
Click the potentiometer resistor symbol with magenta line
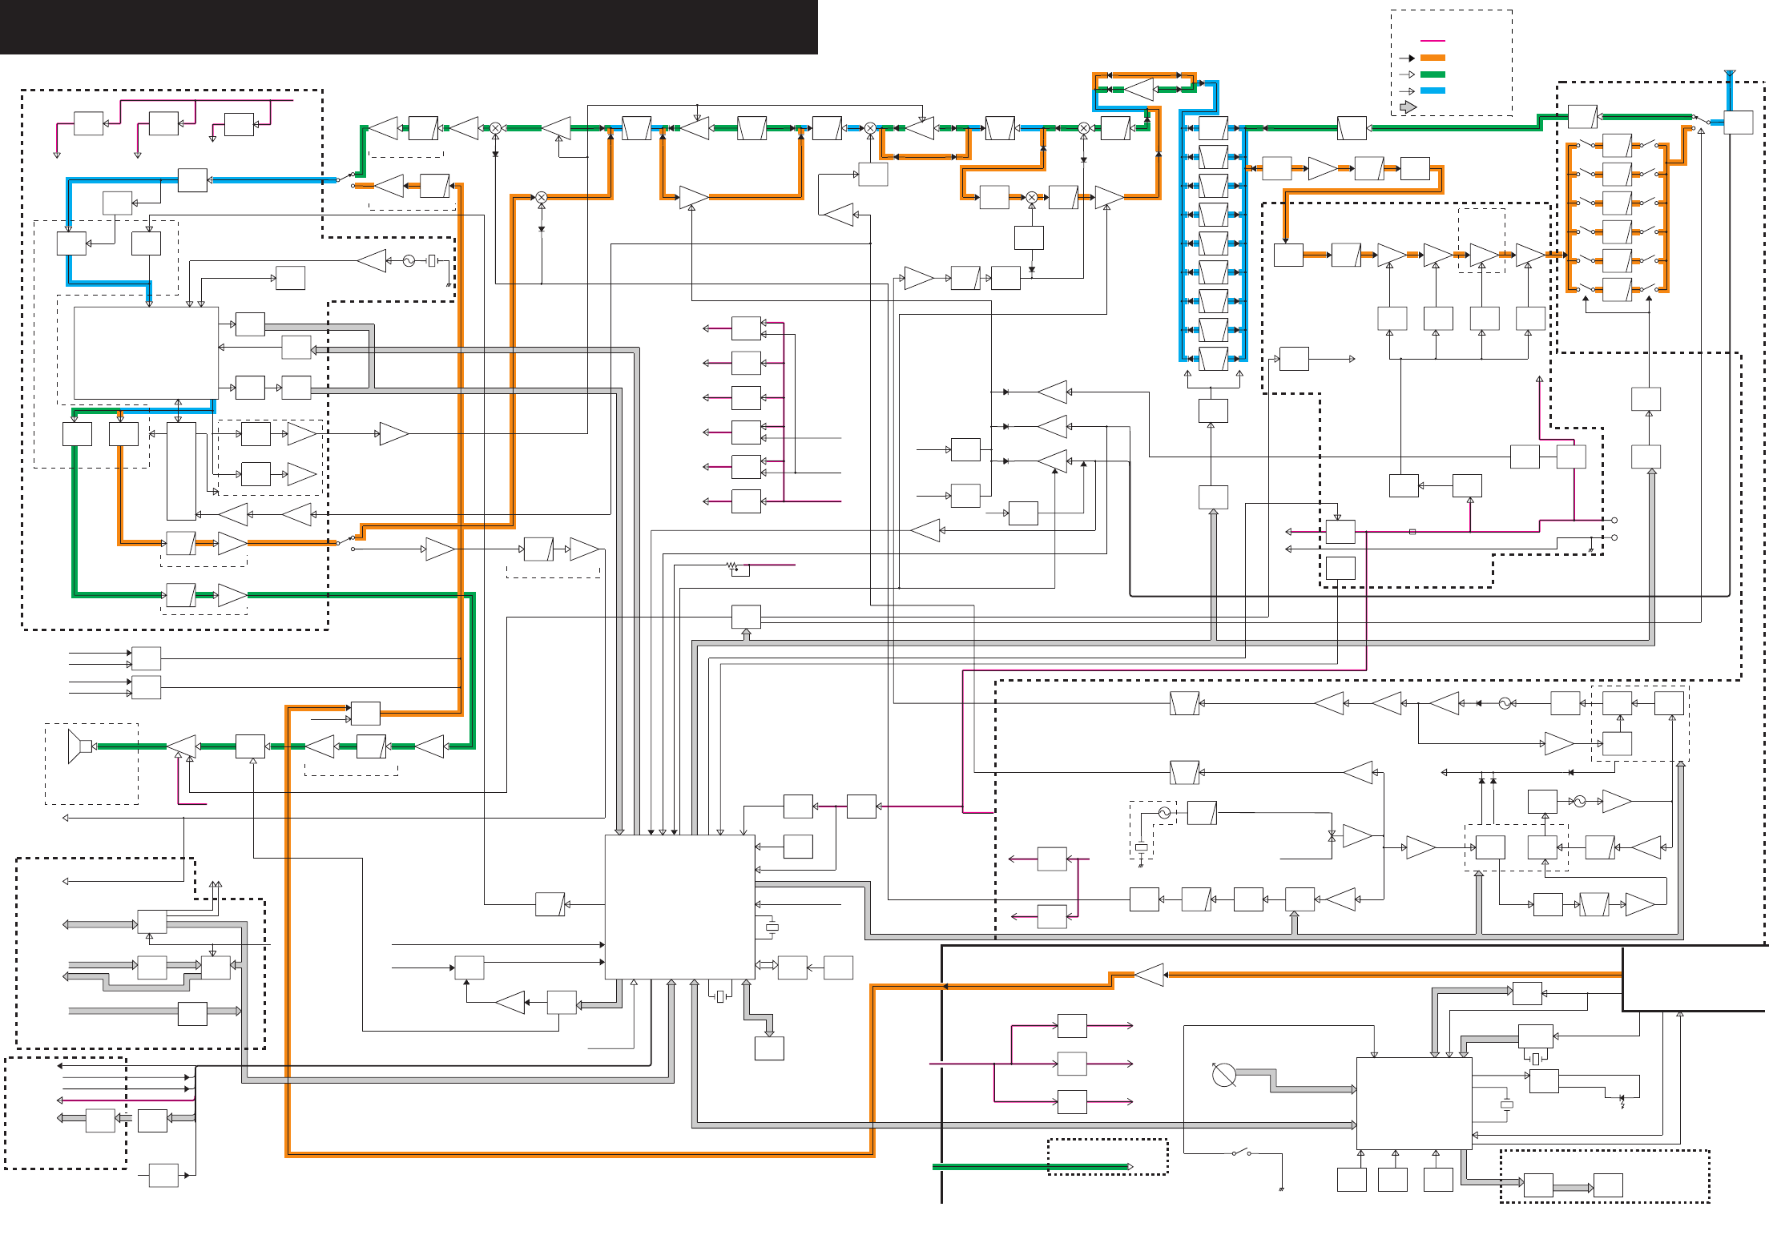pyautogui.click(x=731, y=565)
